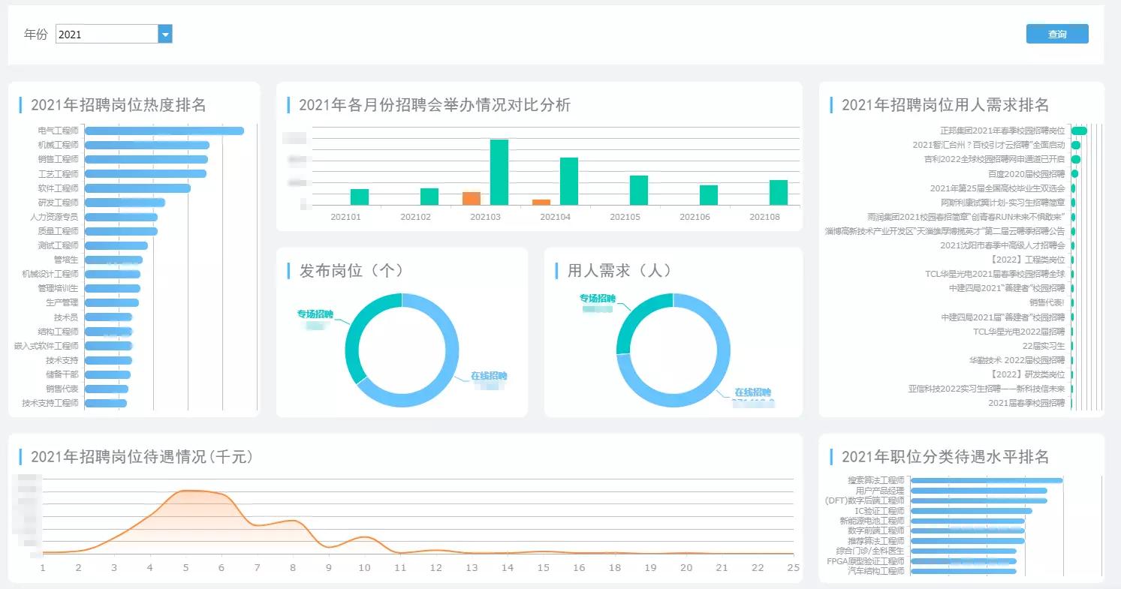
Task: Click the 人力资源专员 label
Action: (x=54, y=217)
